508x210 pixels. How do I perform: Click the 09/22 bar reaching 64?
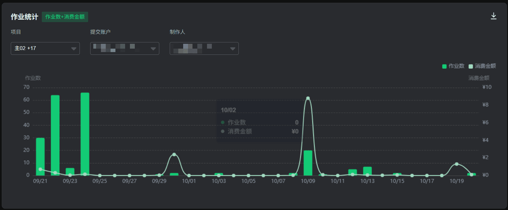55,136
